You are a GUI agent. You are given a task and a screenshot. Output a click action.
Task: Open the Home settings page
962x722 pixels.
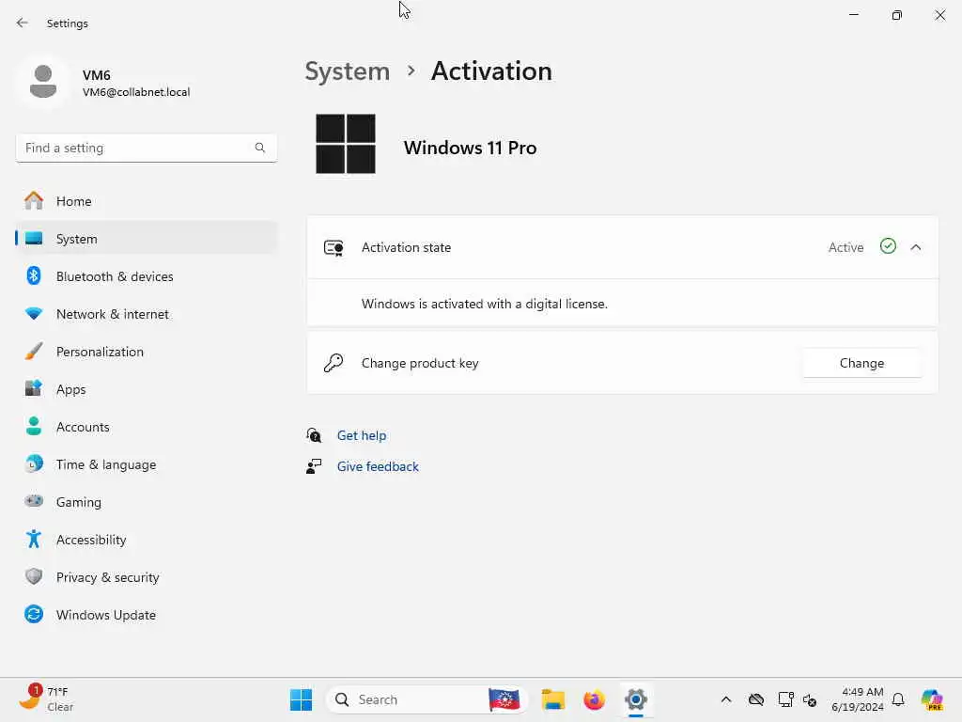click(x=146, y=201)
